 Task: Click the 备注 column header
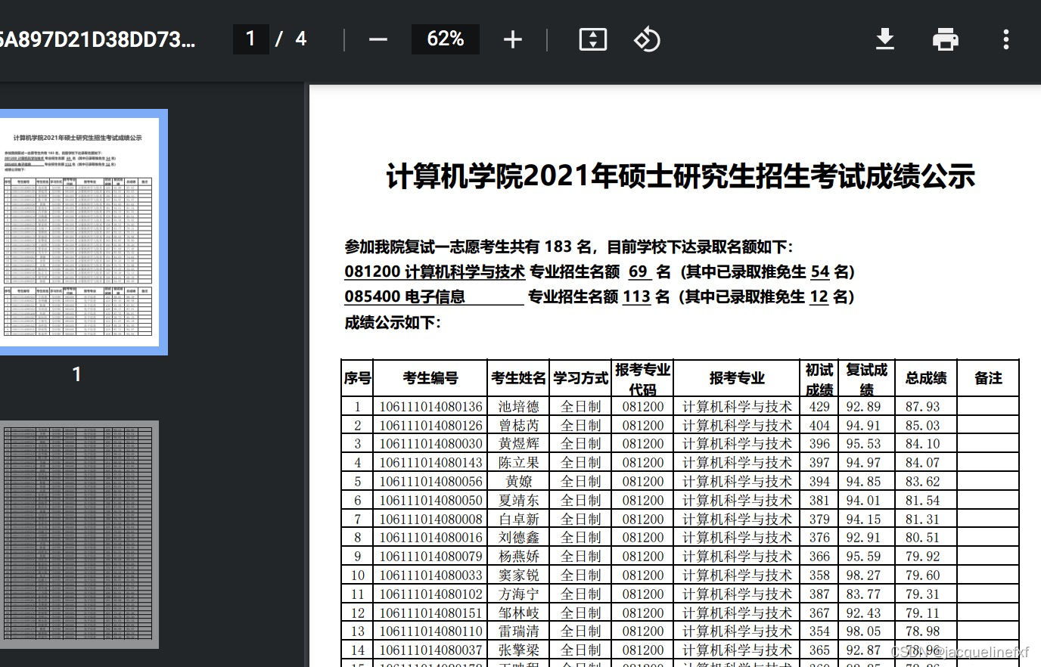[988, 378]
